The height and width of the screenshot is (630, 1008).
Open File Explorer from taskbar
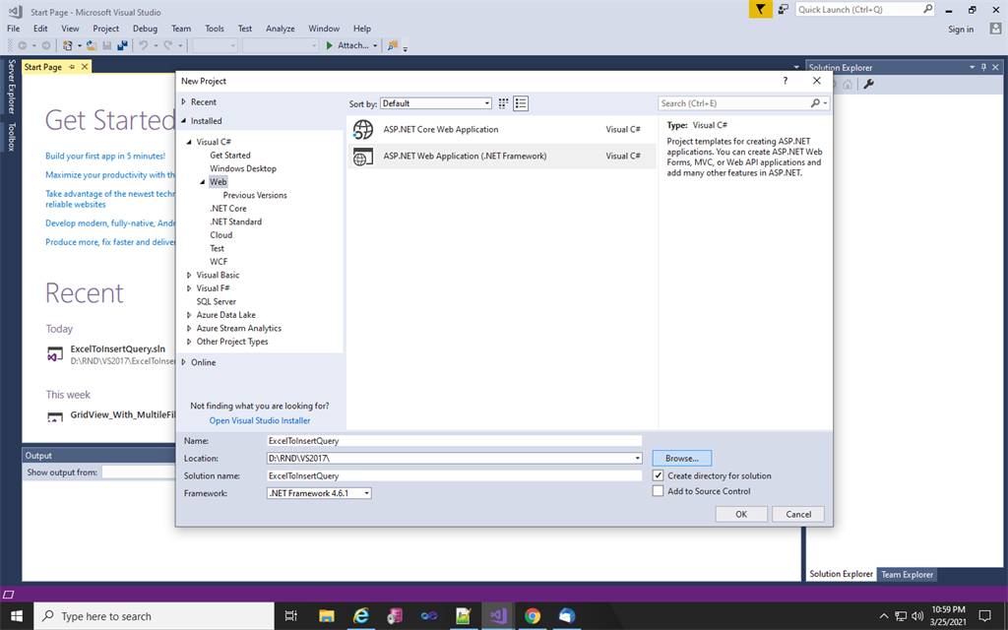327,616
